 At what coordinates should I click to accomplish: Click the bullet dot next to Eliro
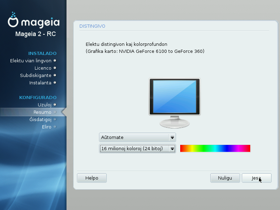pyautogui.click(x=55, y=127)
